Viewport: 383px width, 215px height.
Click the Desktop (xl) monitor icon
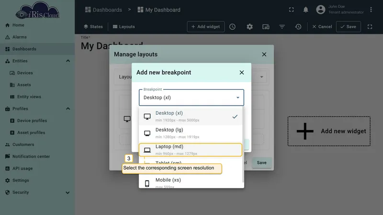(x=147, y=117)
